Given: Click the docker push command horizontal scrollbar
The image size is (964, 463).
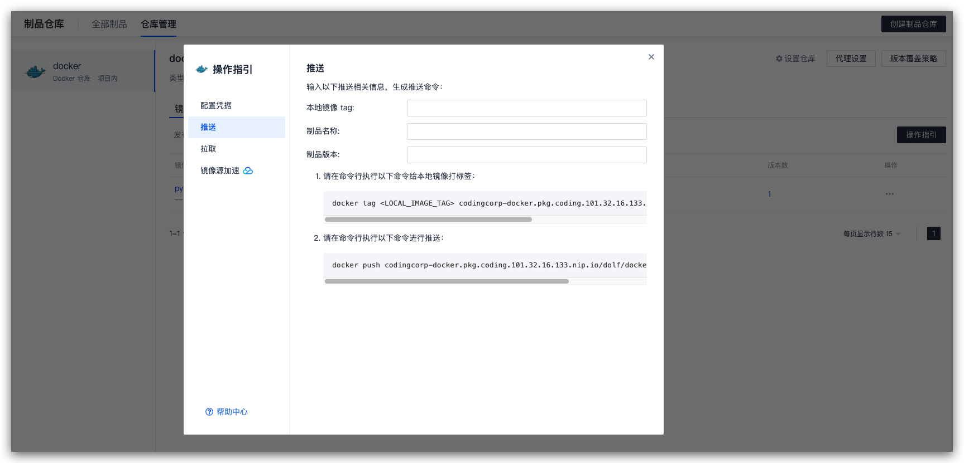Looking at the screenshot, I should click(x=447, y=281).
